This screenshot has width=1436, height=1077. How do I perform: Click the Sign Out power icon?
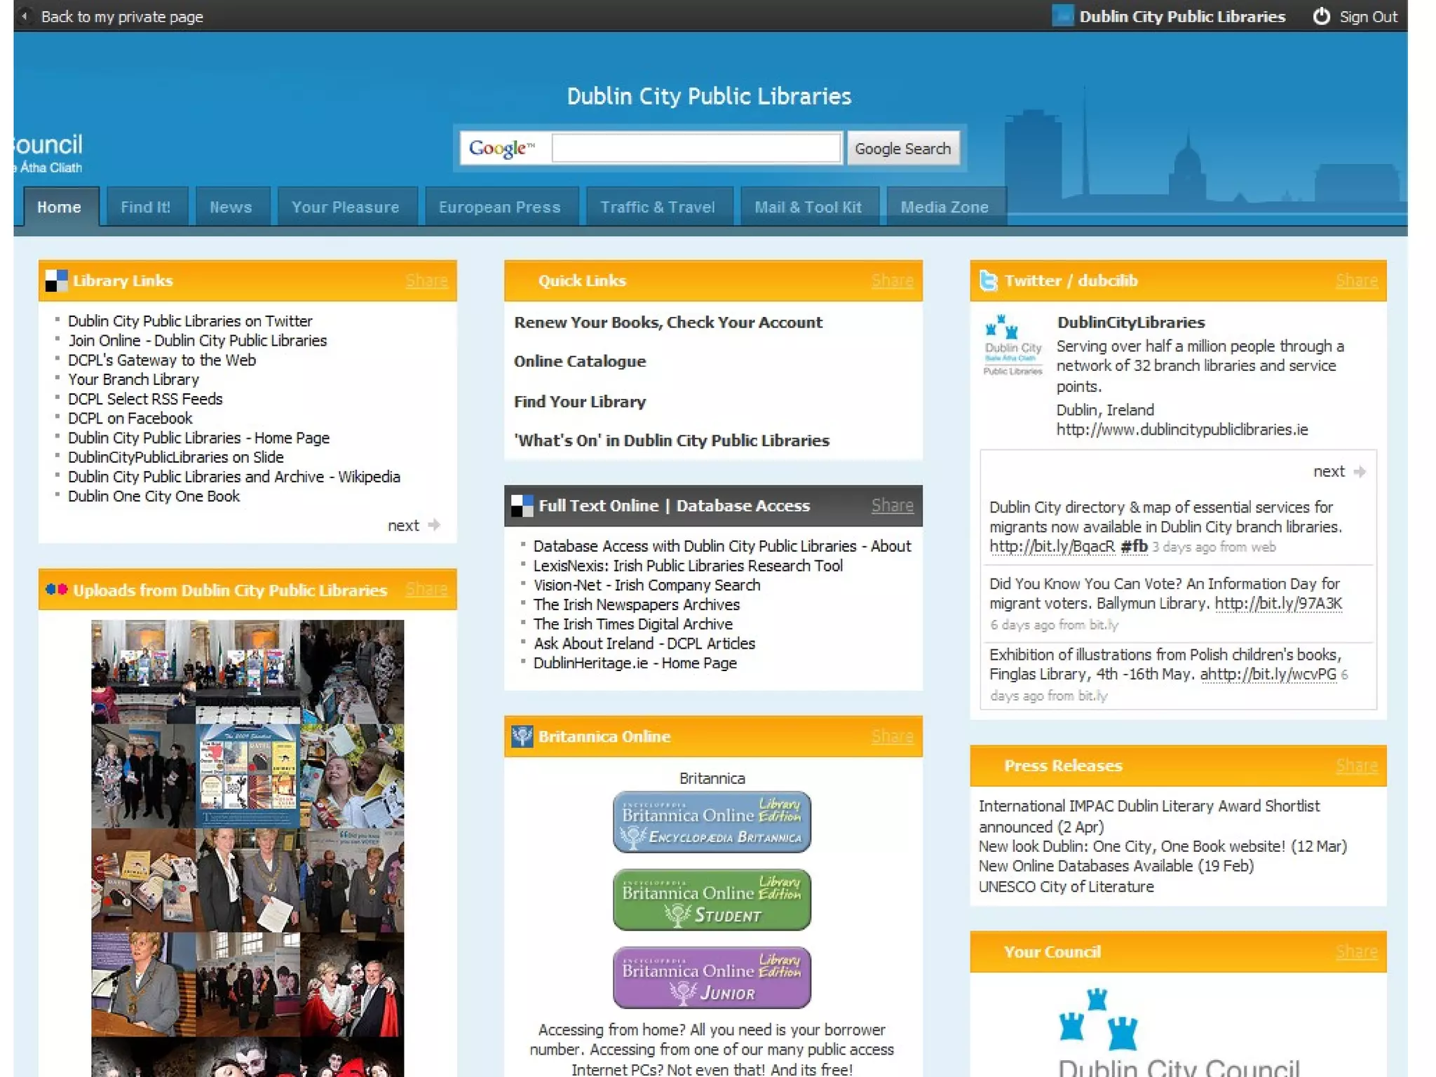point(1321,16)
